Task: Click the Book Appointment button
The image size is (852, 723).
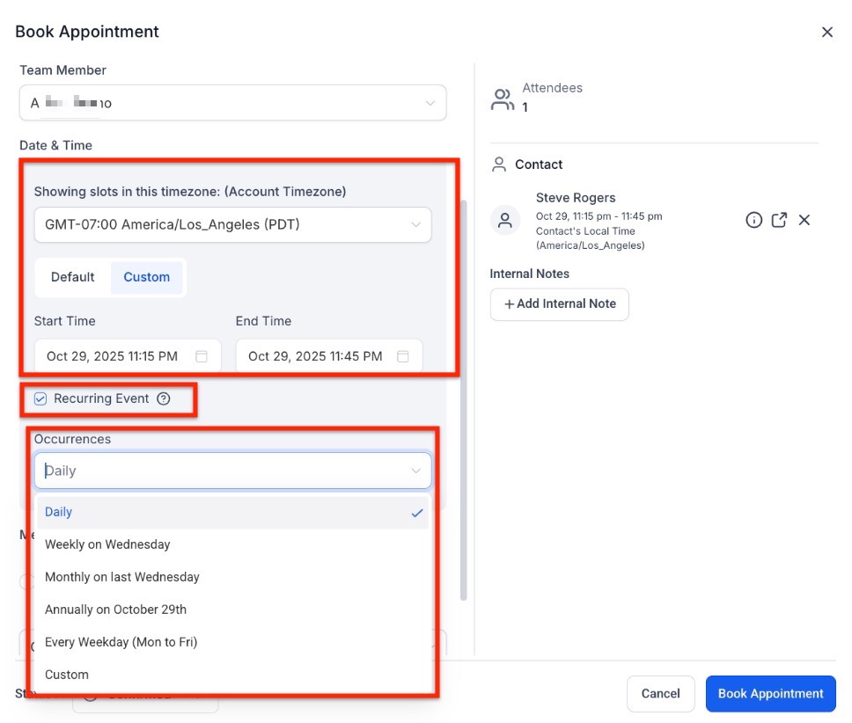Action: [x=770, y=693]
